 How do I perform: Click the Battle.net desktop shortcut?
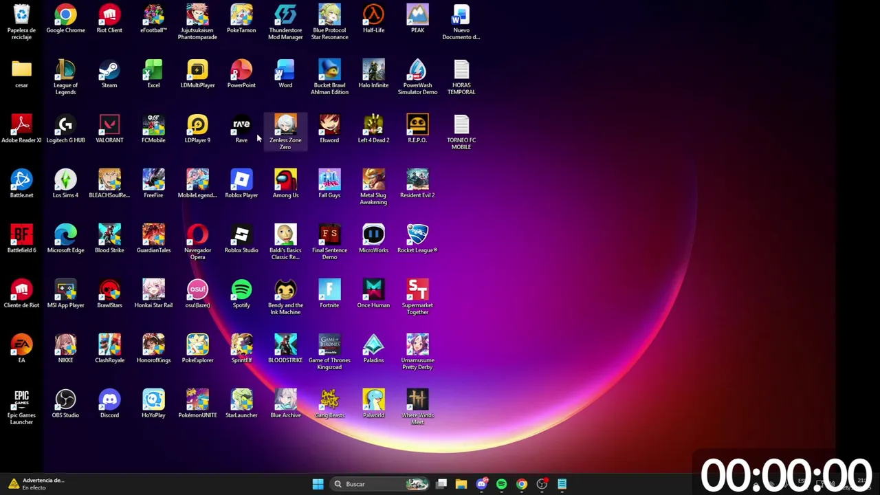[x=21, y=184]
